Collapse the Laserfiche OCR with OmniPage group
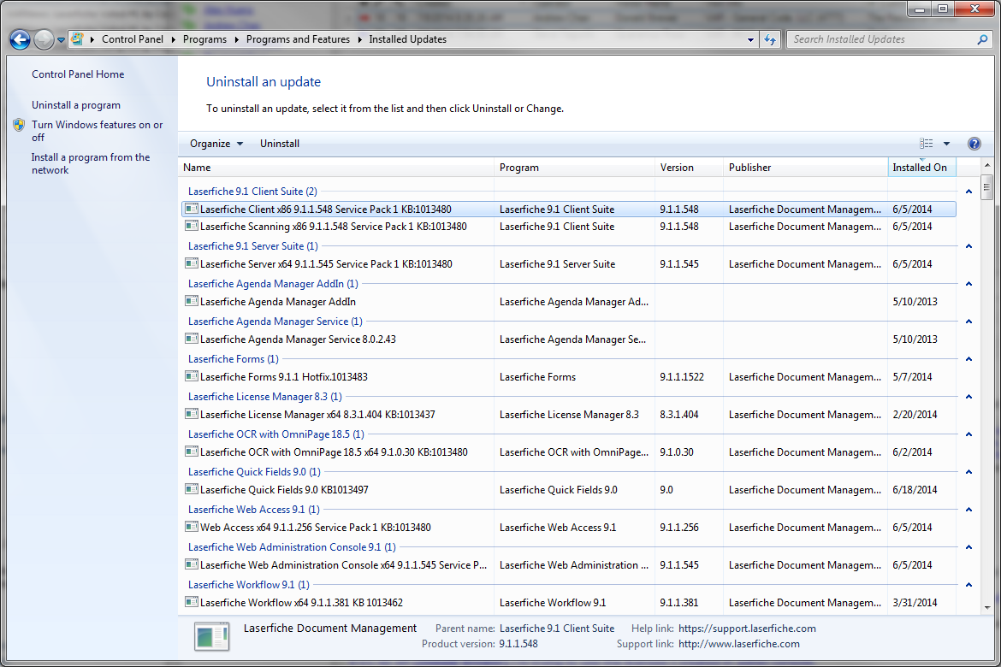Viewport: 1001px width, 667px height. pos(968,434)
